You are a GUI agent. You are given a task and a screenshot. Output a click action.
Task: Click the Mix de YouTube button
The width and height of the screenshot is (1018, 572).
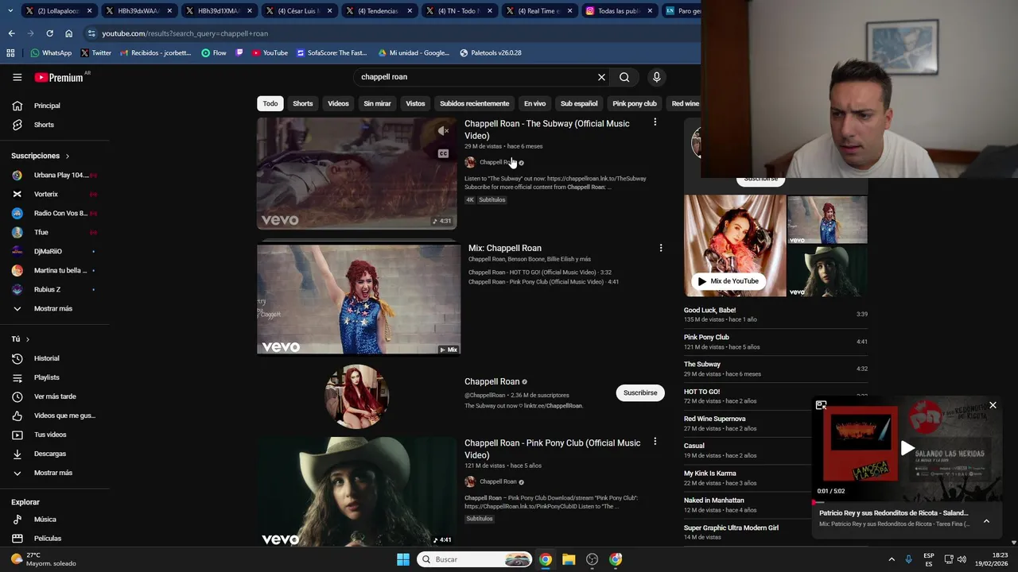(728, 281)
